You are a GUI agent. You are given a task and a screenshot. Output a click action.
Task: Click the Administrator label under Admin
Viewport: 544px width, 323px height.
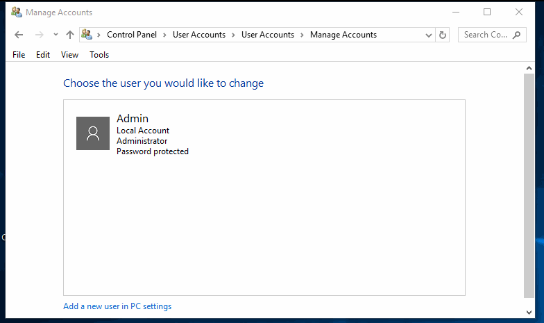pyautogui.click(x=142, y=141)
